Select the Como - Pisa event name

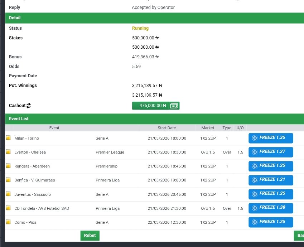click(25, 222)
